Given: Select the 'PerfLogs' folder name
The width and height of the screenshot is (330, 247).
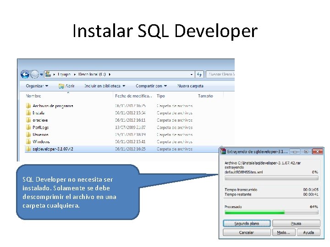Looking at the screenshot, I should 41,127.
